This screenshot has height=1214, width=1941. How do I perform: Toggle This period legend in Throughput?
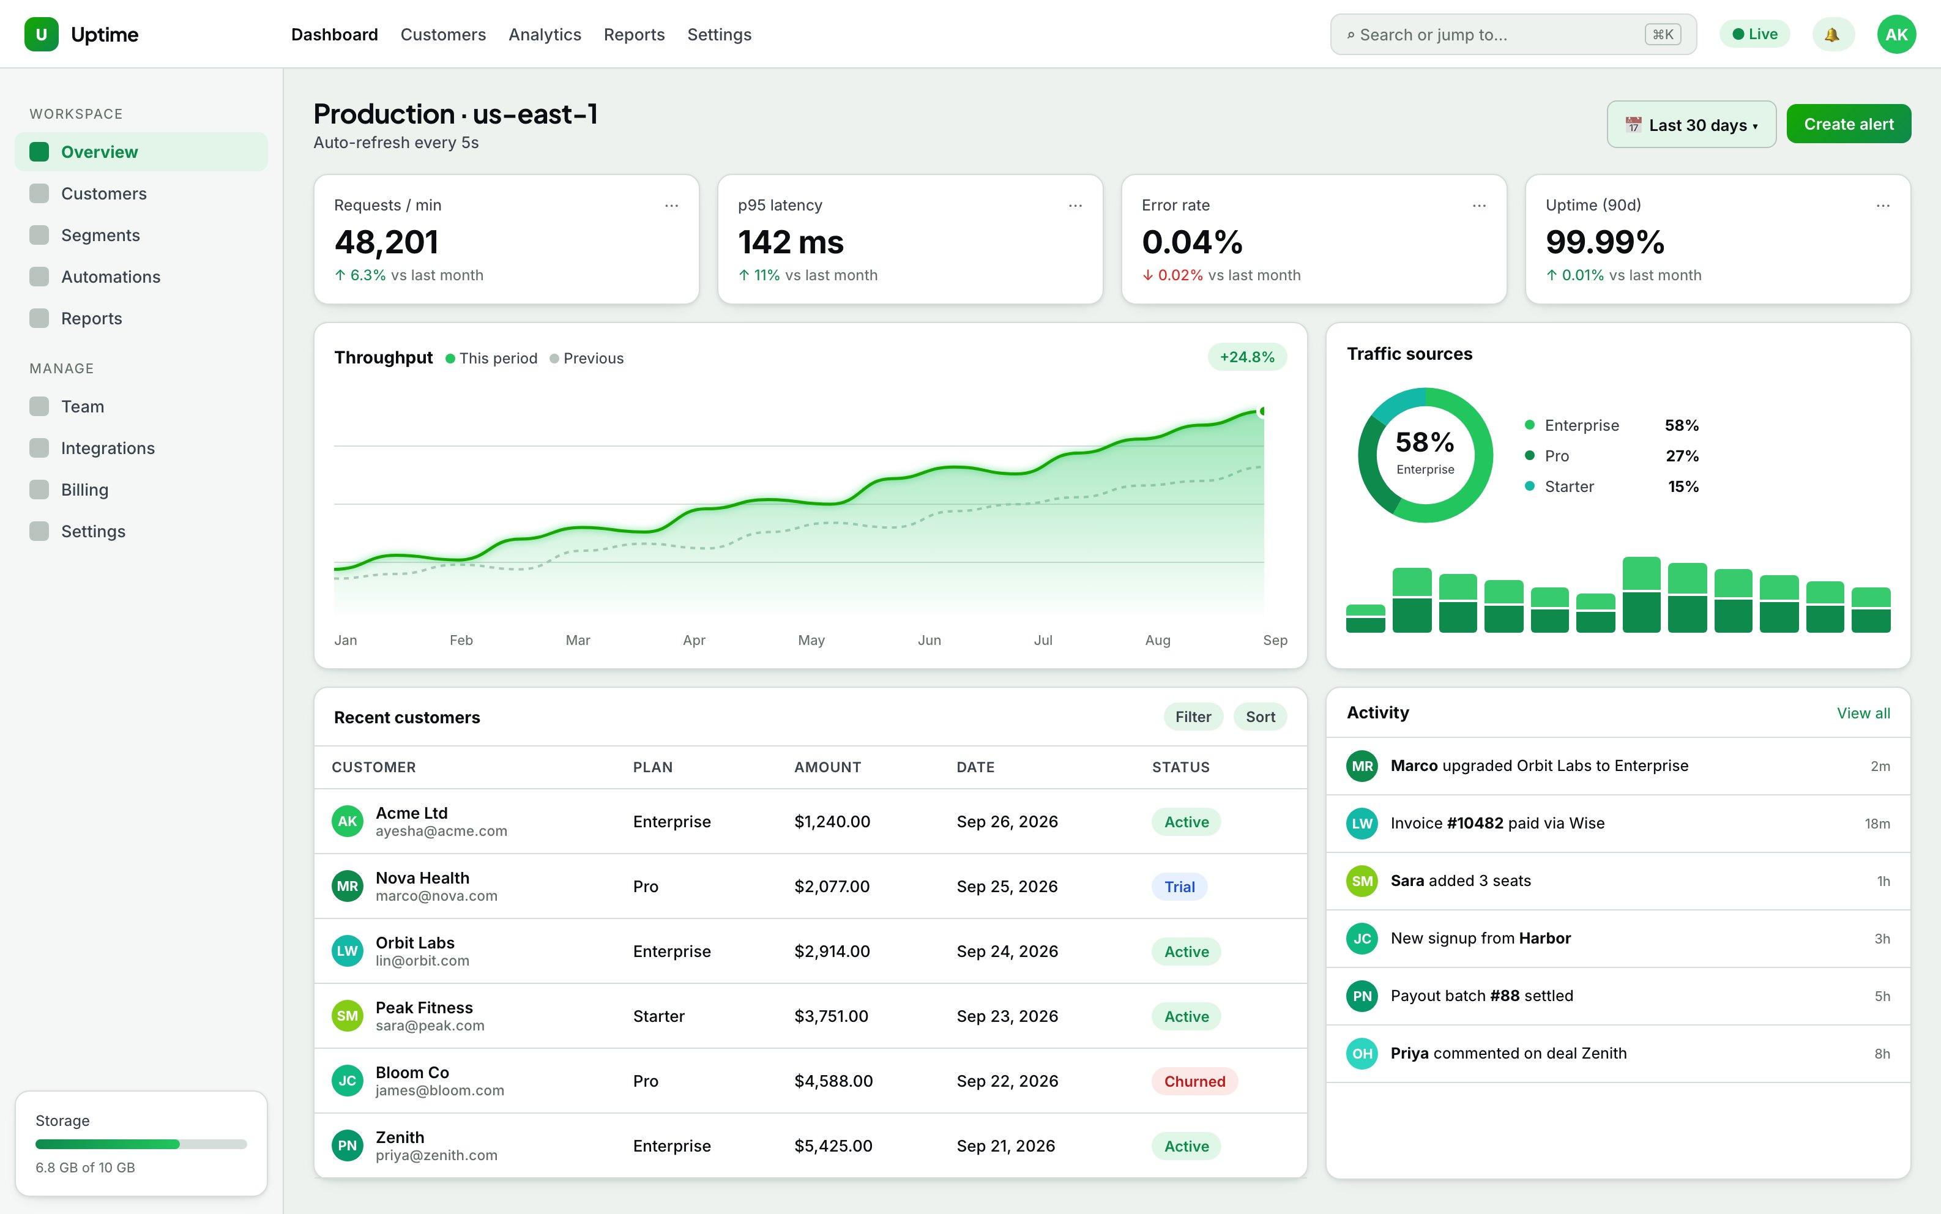[491, 358]
